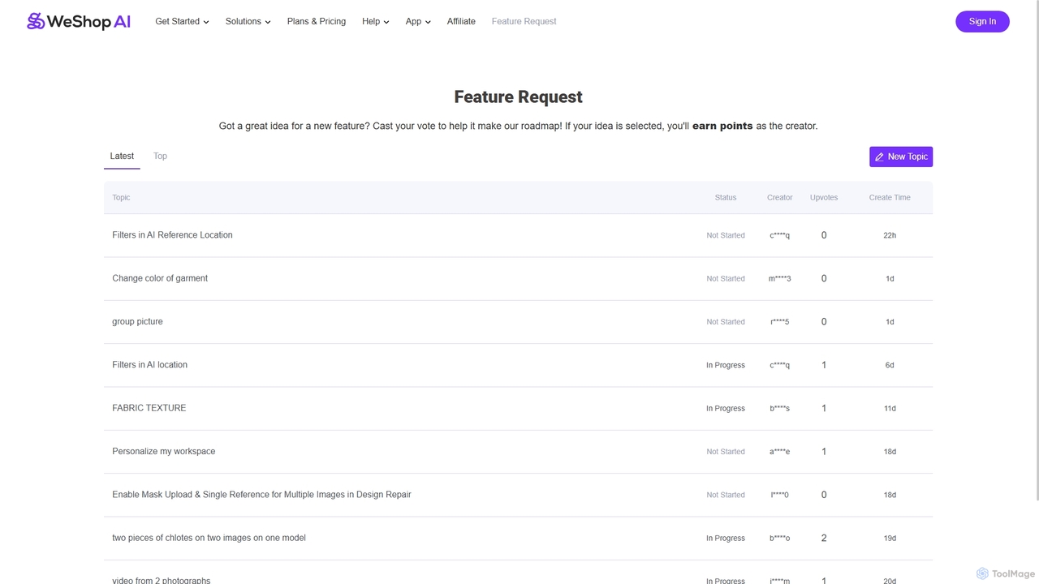
Task: Click the 22h create time cell
Action: point(890,235)
